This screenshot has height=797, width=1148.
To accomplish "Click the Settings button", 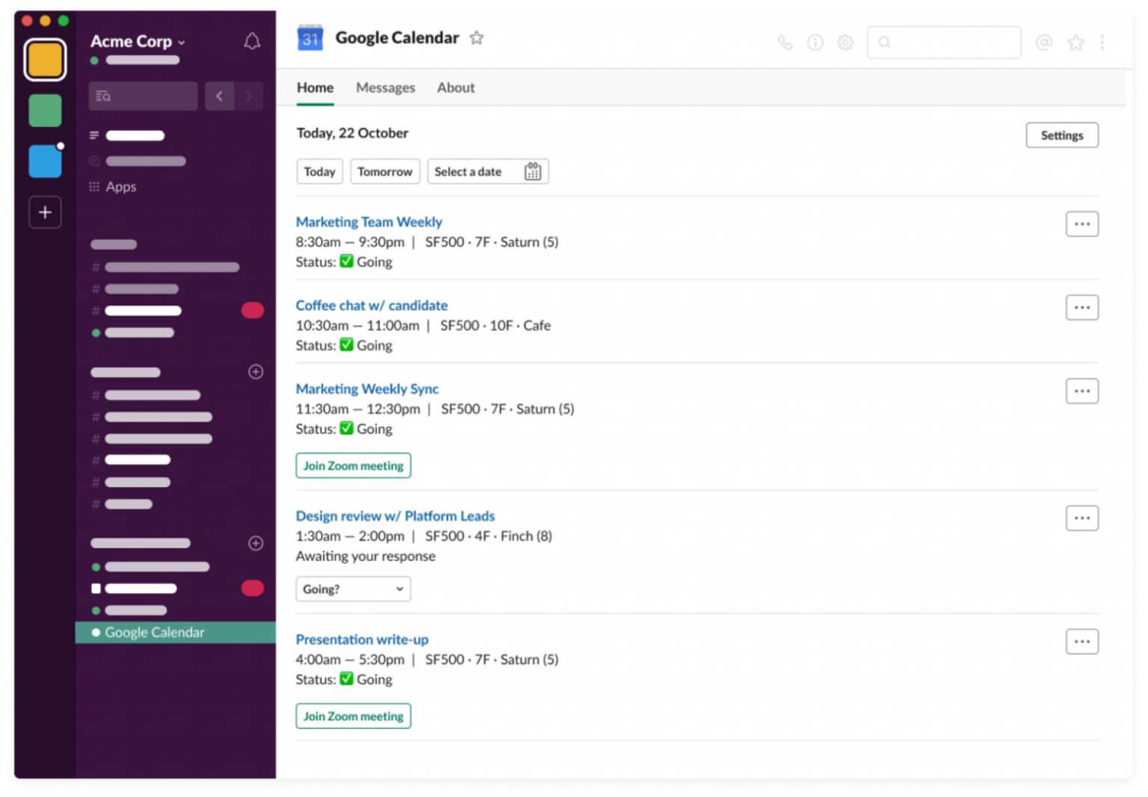I will (x=1061, y=135).
